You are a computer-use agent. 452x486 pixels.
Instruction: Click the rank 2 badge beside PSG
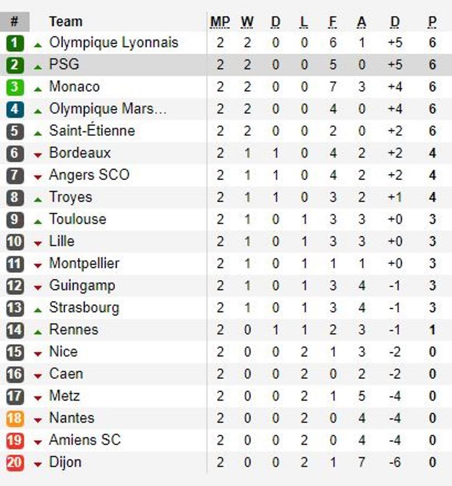click(15, 65)
